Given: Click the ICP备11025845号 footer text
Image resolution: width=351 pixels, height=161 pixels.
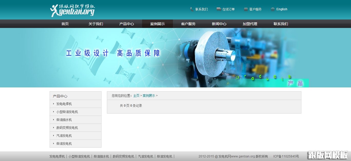Looking at the screenshot, I should point(286,156).
